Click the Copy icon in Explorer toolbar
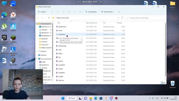The height and width of the screenshot is (101, 179). pos(58,12)
